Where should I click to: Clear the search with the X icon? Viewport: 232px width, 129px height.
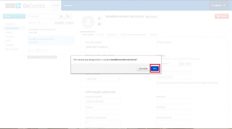pos(61,16)
